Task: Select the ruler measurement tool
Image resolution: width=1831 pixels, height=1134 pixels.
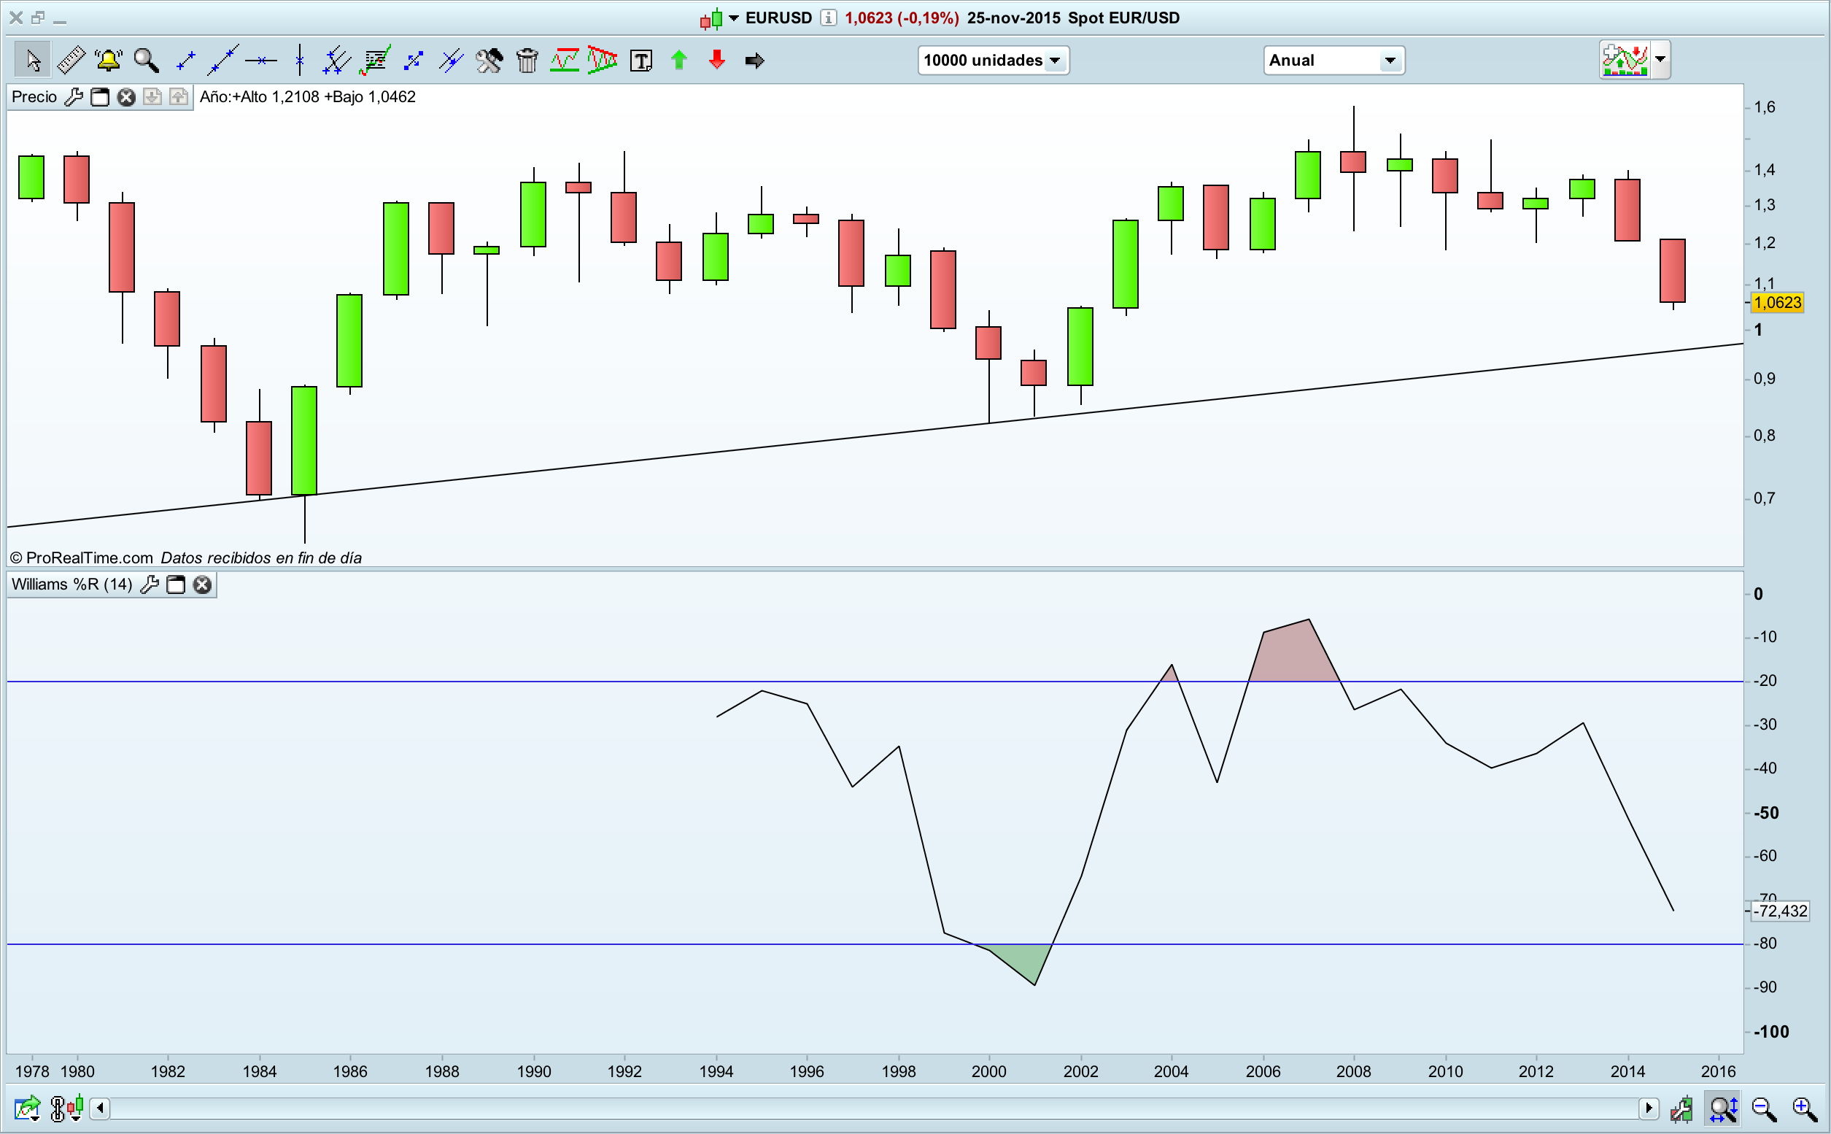Action: (x=71, y=60)
